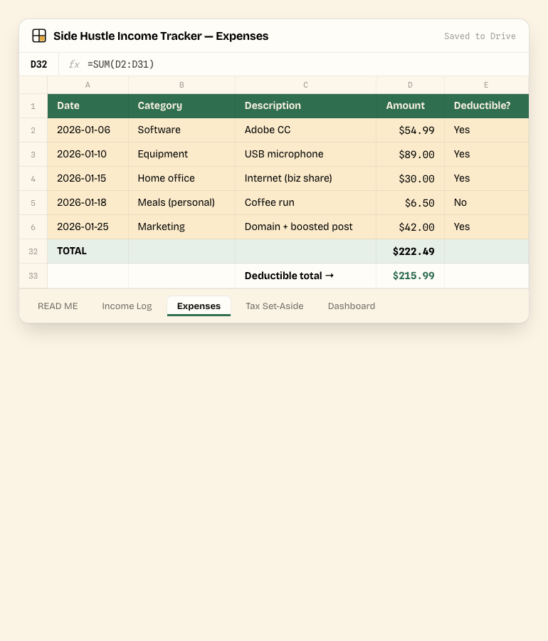Select column E header
The image size is (548, 641).
point(486,85)
